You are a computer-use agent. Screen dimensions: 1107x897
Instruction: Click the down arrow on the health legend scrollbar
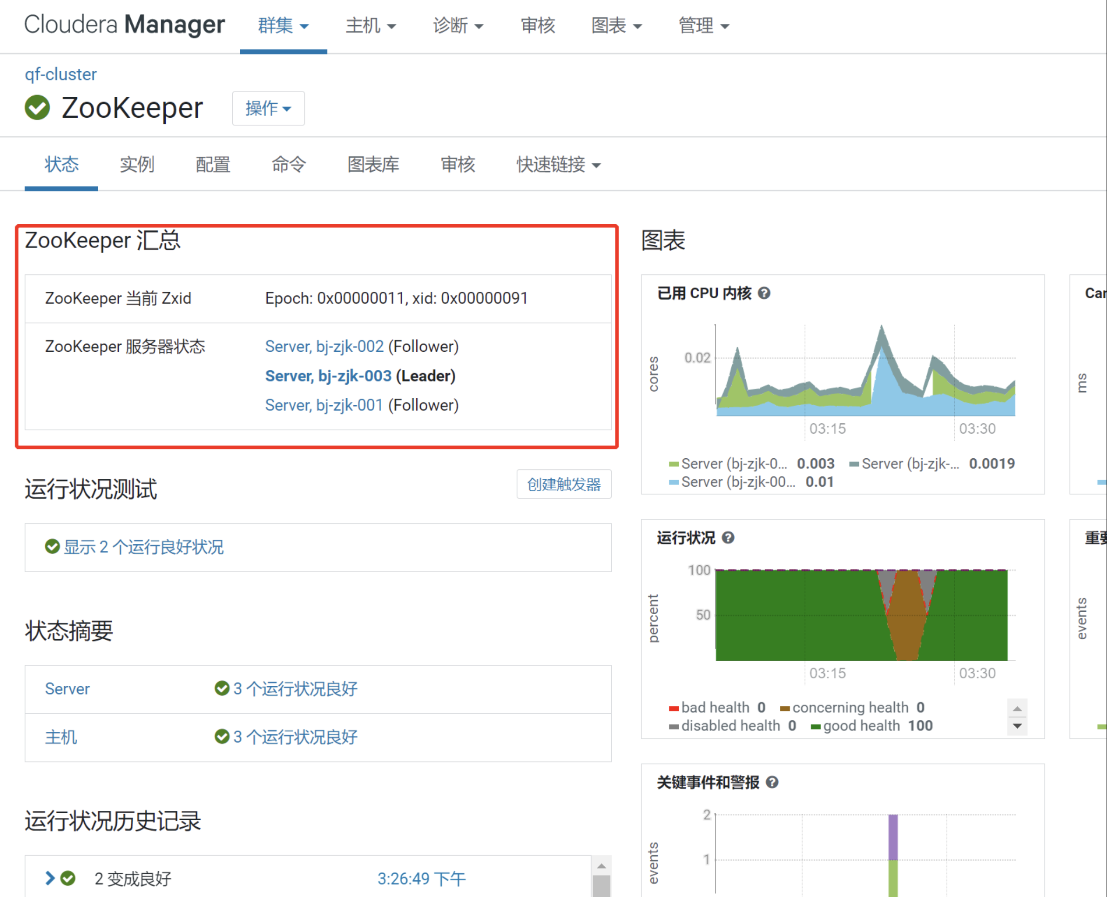tap(1017, 728)
